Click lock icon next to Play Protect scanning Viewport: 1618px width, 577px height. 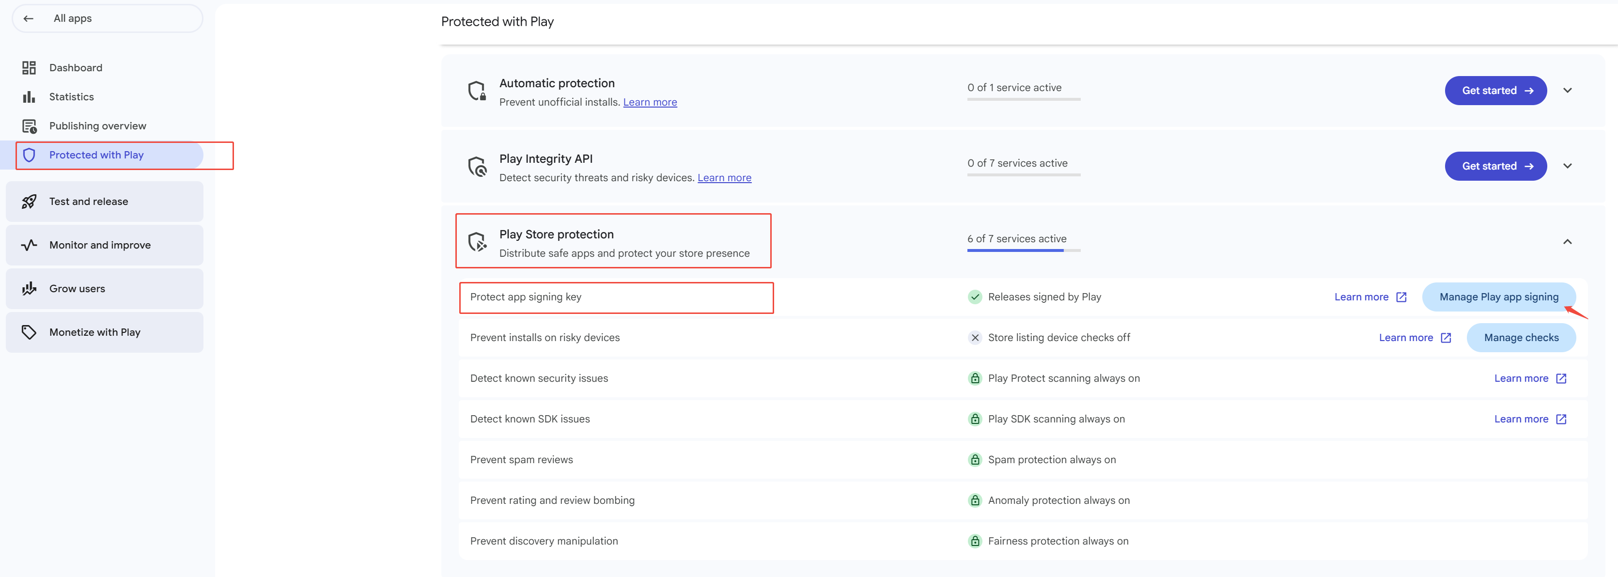975,378
